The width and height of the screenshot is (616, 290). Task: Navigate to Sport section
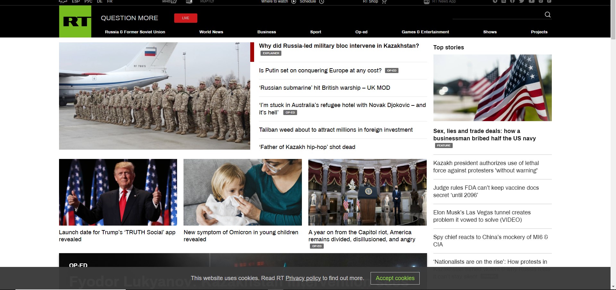click(316, 32)
